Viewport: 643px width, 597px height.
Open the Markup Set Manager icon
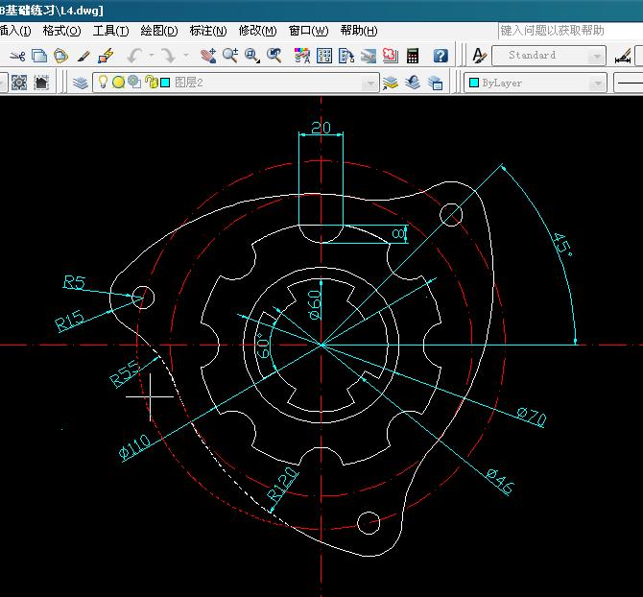pos(390,56)
